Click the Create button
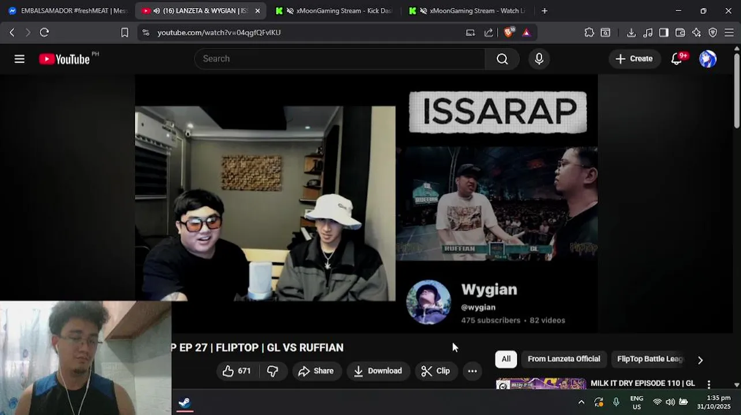This screenshot has height=415, width=741. pos(634,59)
